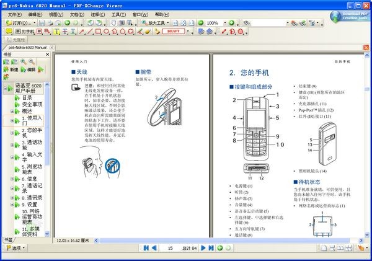Select the typewriter (打字机) tool
The height and width of the screenshot is (261, 372).
[25, 32]
